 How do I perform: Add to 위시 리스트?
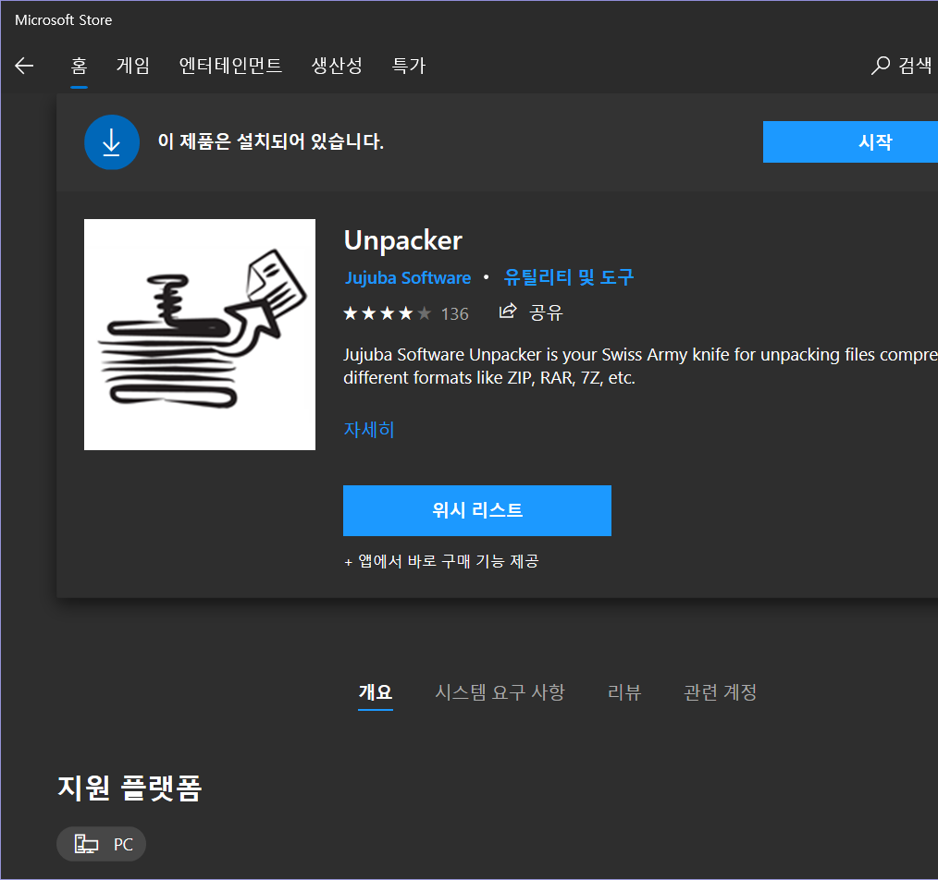(x=477, y=510)
